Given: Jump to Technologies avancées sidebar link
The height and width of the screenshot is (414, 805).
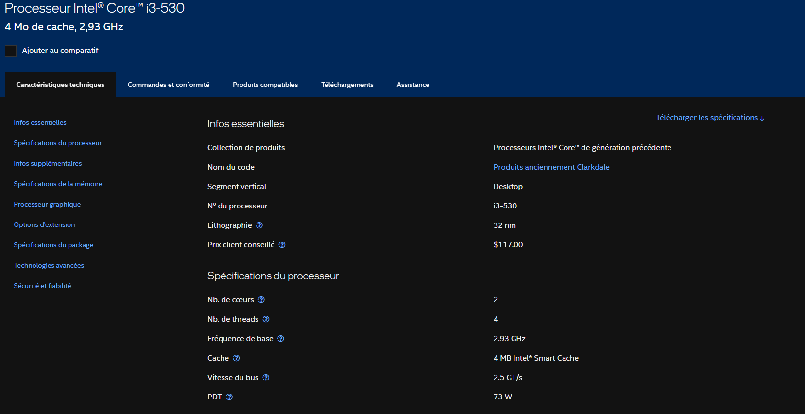Looking at the screenshot, I should [x=49, y=266].
